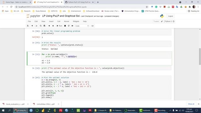The width and height of the screenshot is (201, 113).
Task: Bookmark this page with the star icon
Action: click(147, 7)
